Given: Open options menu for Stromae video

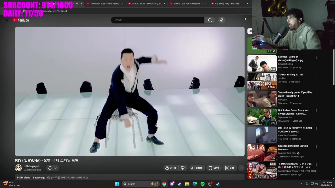Looking at the screenshot, I should click(x=316, y=57).
